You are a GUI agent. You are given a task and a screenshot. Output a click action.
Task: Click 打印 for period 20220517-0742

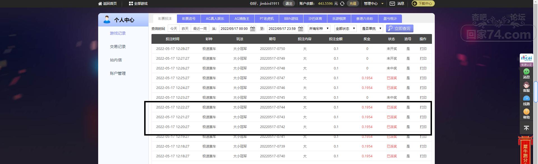(x=423, y=127)
